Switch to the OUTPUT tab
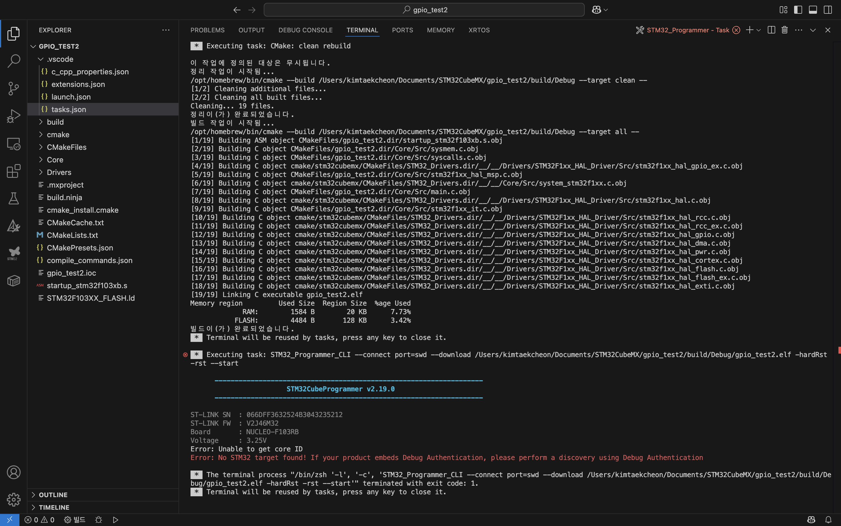Viewport: 841px width, 526px height. pyautogui.click(x=251, y=30)
